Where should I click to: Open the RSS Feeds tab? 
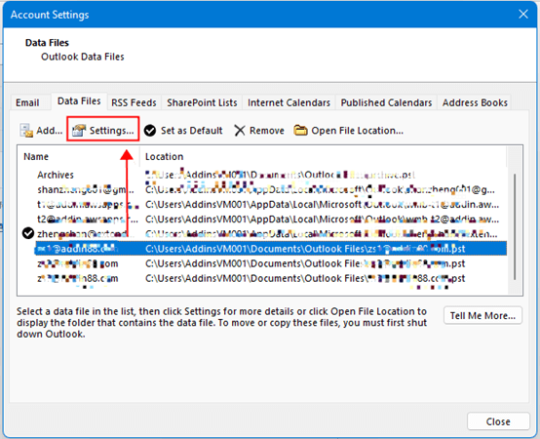134,102
